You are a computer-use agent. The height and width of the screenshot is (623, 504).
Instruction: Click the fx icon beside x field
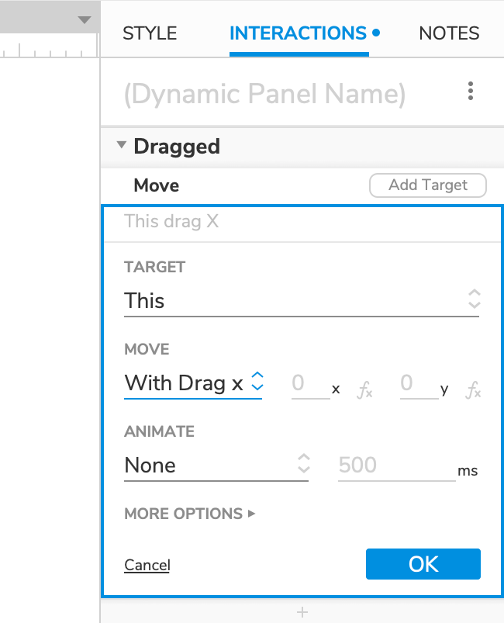(x=364, y=390)
